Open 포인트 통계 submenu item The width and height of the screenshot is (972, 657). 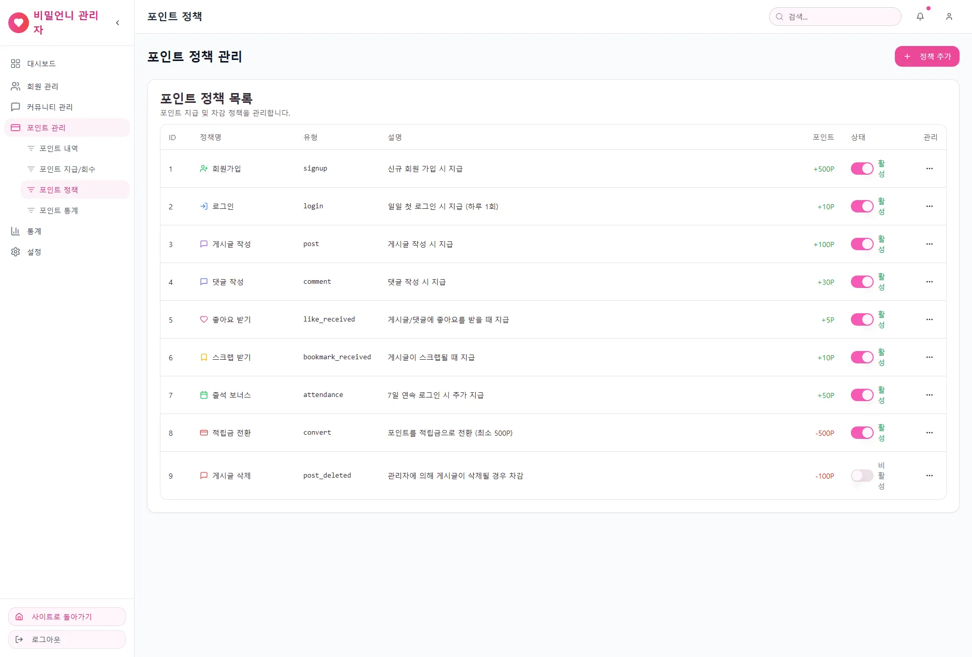point(75,210)
